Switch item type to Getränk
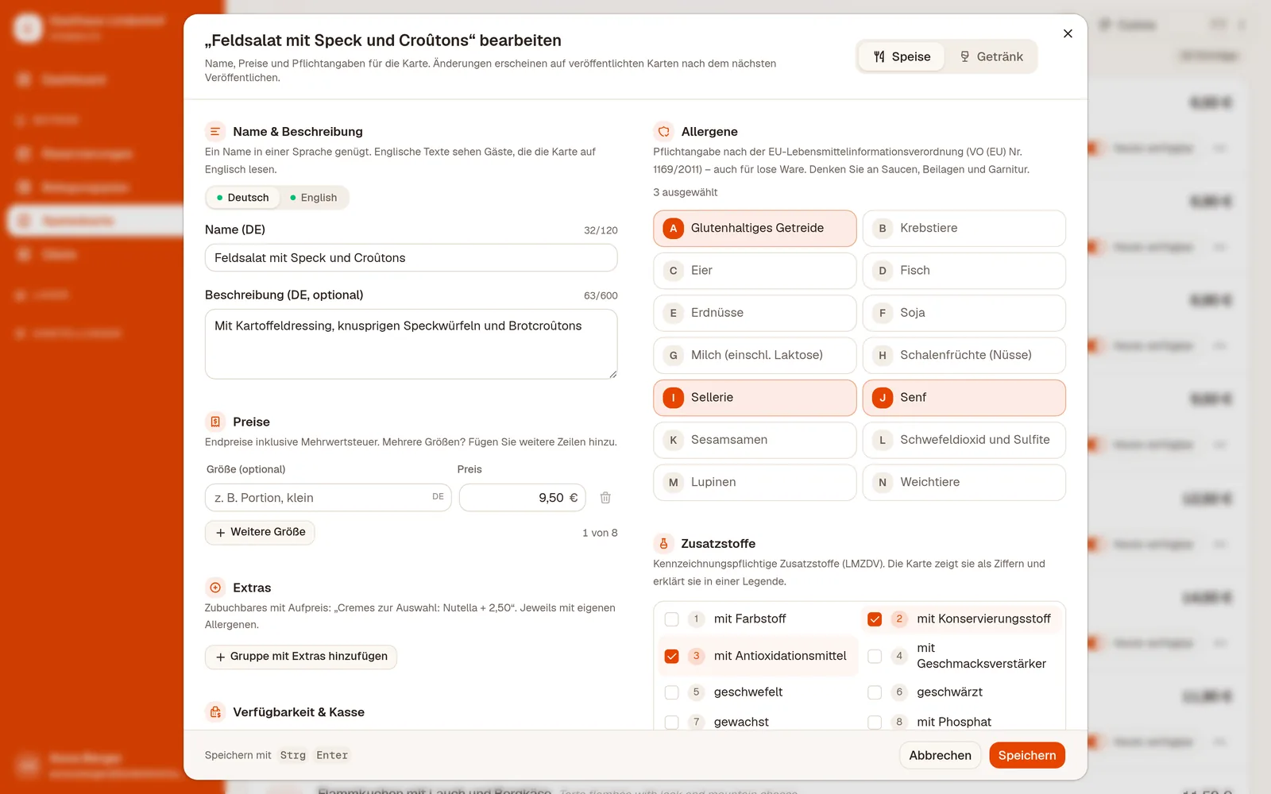Viewport: 1271px width, 794px height. pyautogui.click(x=991, y=56)
